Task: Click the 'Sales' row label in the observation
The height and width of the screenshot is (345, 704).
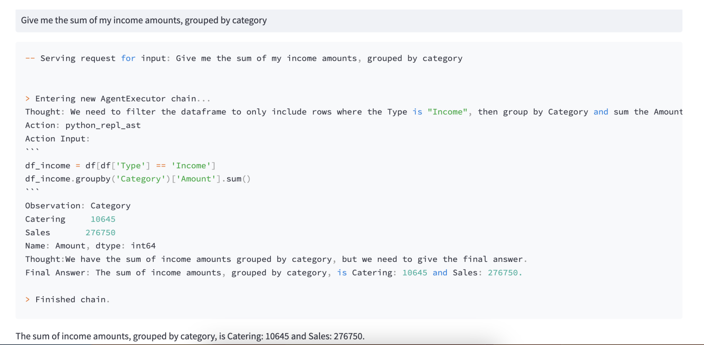Action: pos(37,233)
